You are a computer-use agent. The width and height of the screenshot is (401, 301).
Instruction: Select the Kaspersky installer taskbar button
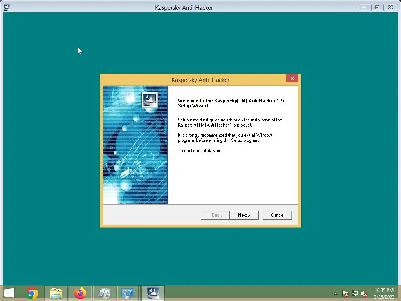tap(153, 293)
